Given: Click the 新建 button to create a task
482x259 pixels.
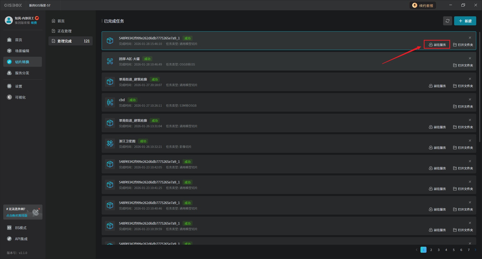Looking at the screenshot, I should (465, 21).
